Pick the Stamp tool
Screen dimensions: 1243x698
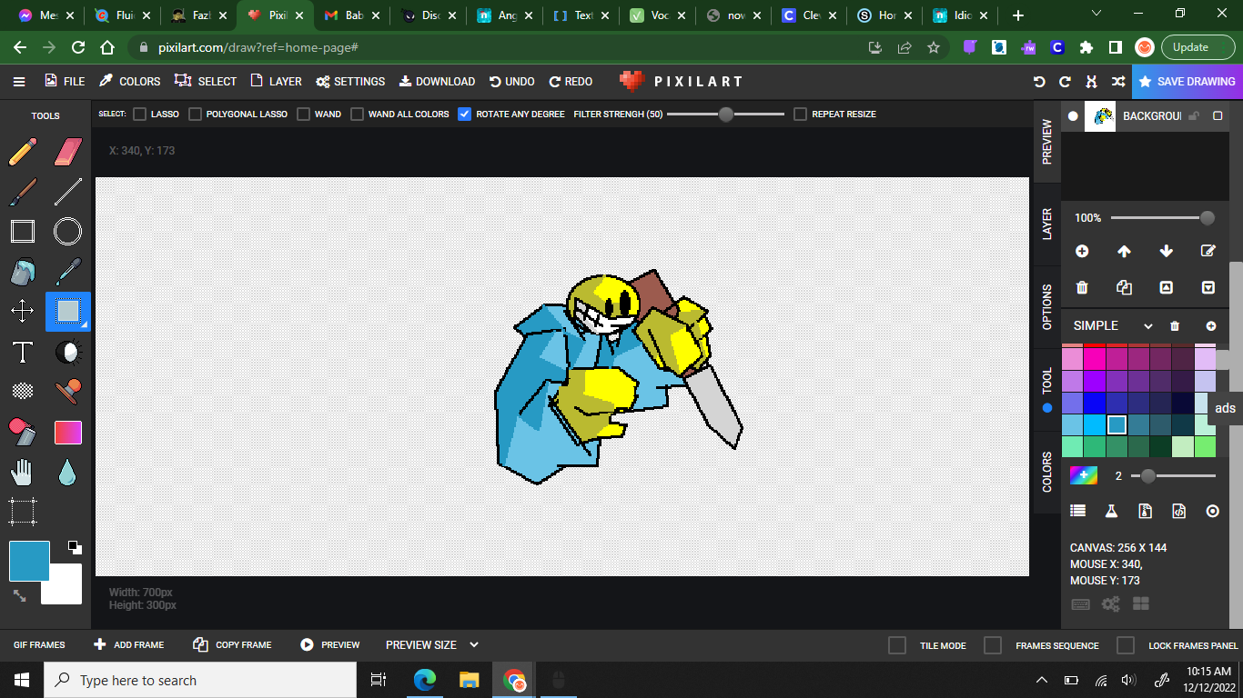(68, 392)
